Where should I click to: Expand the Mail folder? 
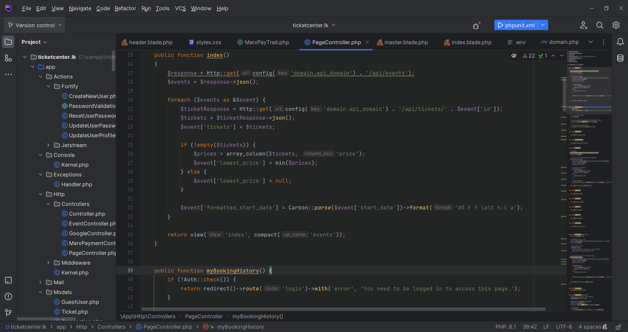[40, 282]
